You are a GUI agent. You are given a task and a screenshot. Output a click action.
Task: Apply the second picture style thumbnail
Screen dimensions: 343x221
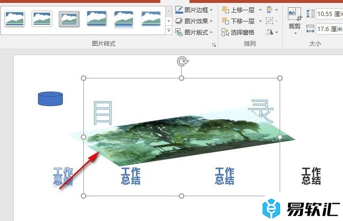click(42, 19)
